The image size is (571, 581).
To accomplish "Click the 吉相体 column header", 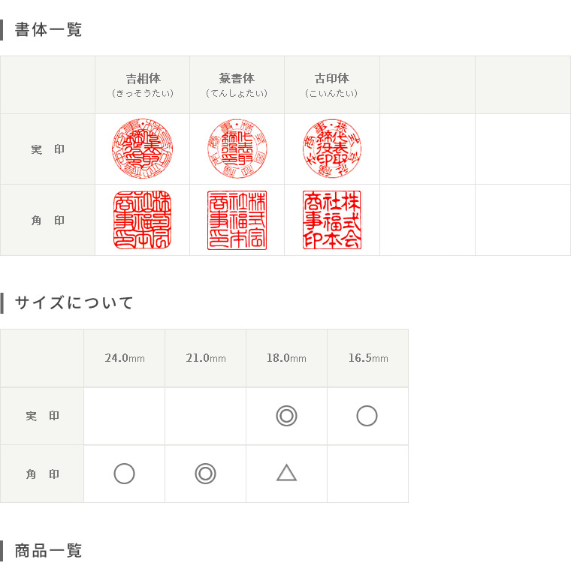I will tap(143, 85).
